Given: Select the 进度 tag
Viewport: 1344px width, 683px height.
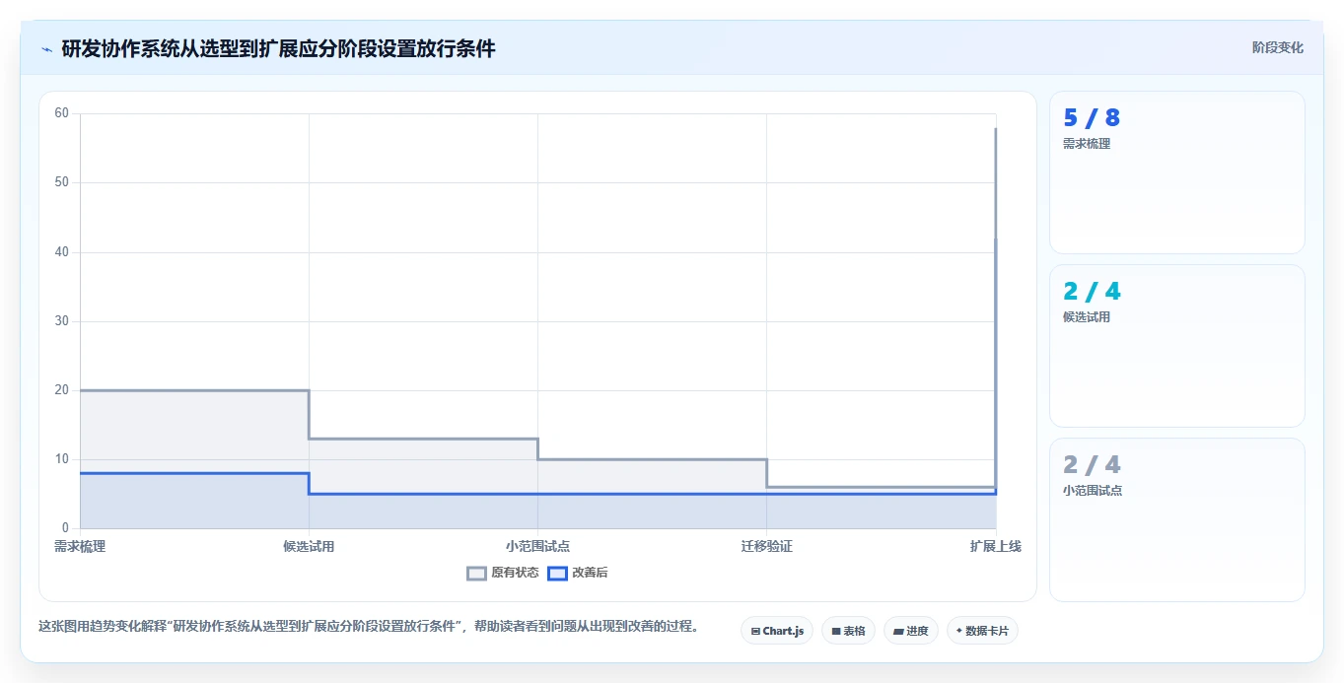Looking at the screenshot, I should [x=910, y=631].
